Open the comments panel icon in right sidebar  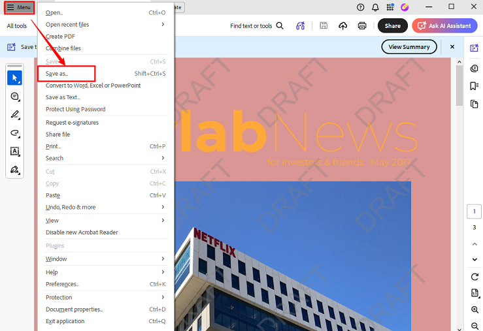click(475, 69)
